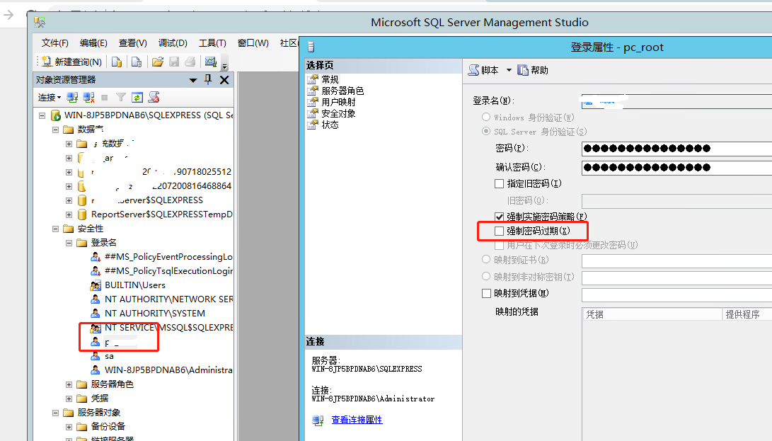Screen dimensions: 772x441
Task: Click the Database Engine Query icon with yellow cylinder
Action: (117, 62)
